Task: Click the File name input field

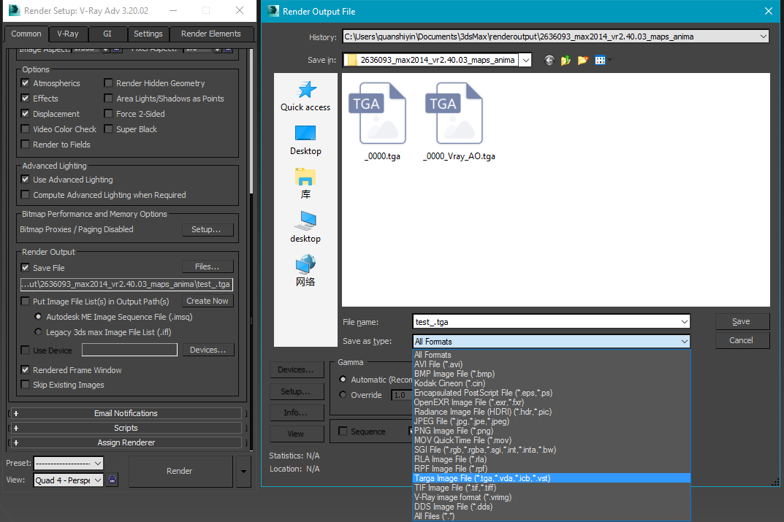Action: coord(546,322)
